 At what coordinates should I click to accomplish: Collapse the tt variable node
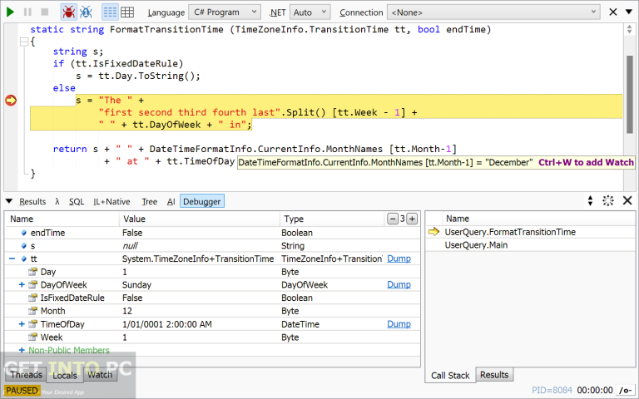point(12,259)
